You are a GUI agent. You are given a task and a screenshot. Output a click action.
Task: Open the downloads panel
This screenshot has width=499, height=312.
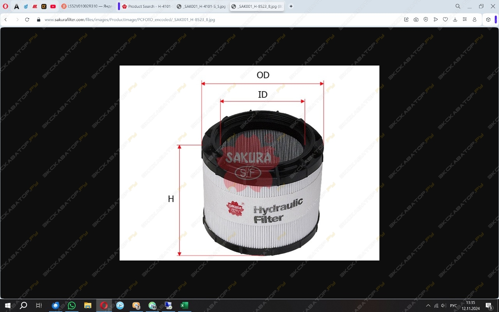(455, 19)
